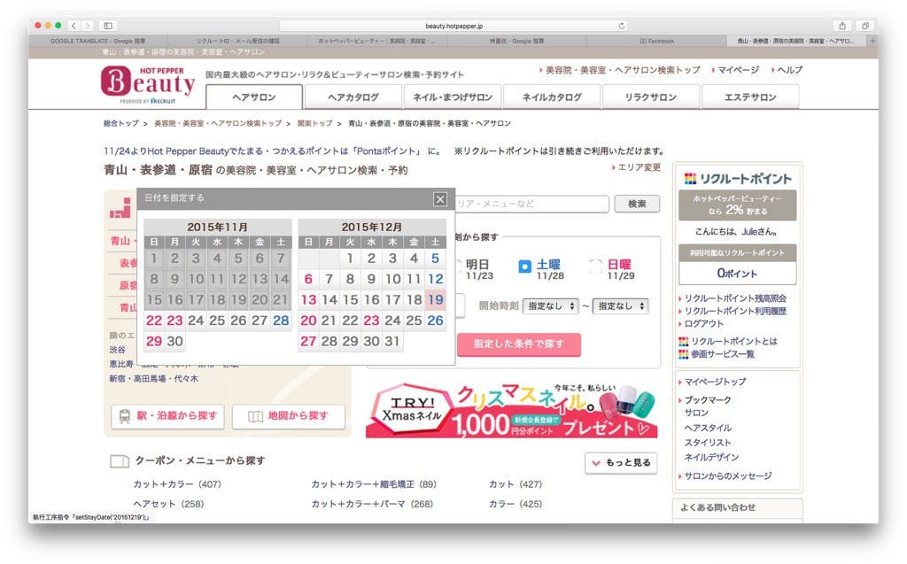The image size is (907, 564).
Task: Click the Safari forward arrow
Action: pyautogui.click(x=88, y=26)
